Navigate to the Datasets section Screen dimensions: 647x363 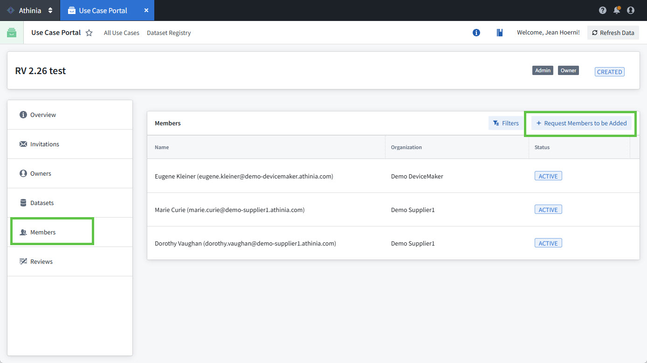(42, 203)
